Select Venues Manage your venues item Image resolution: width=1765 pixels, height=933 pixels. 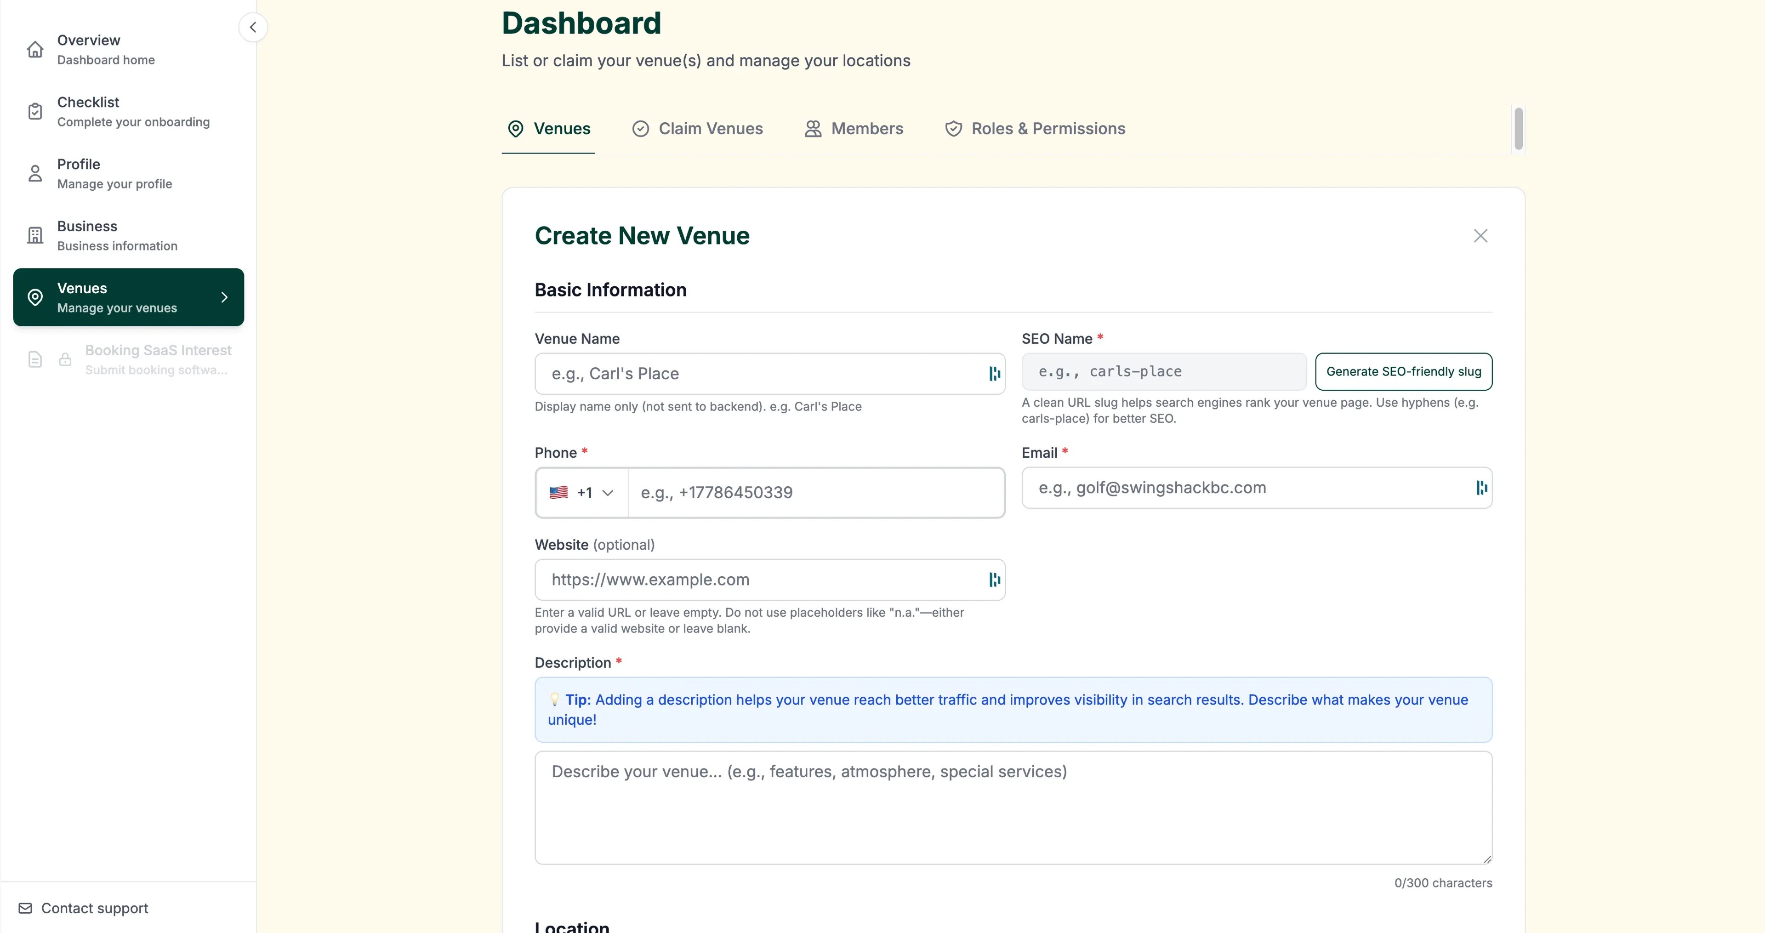tap(129, 297)
